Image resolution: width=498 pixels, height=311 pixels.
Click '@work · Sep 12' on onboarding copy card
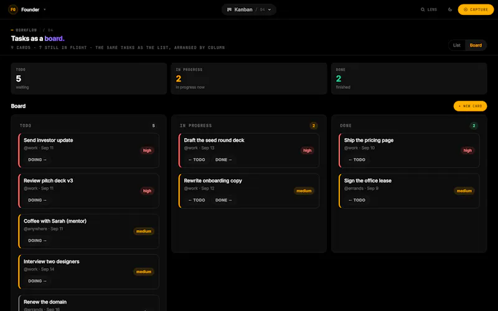[x=199, y=188]
